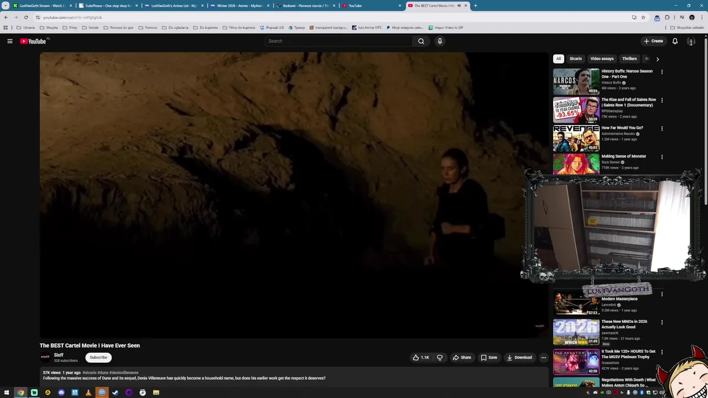Mute the tab via speaker icon
Image resolution: width=708 pixels, height=398 pixels.
pyautogui.click(x=459, y=6)
